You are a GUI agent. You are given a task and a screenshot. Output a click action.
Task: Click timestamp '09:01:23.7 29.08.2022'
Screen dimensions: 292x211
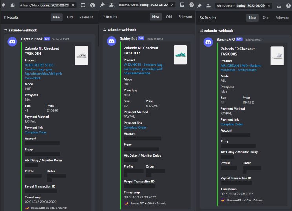tap(40, 202)
